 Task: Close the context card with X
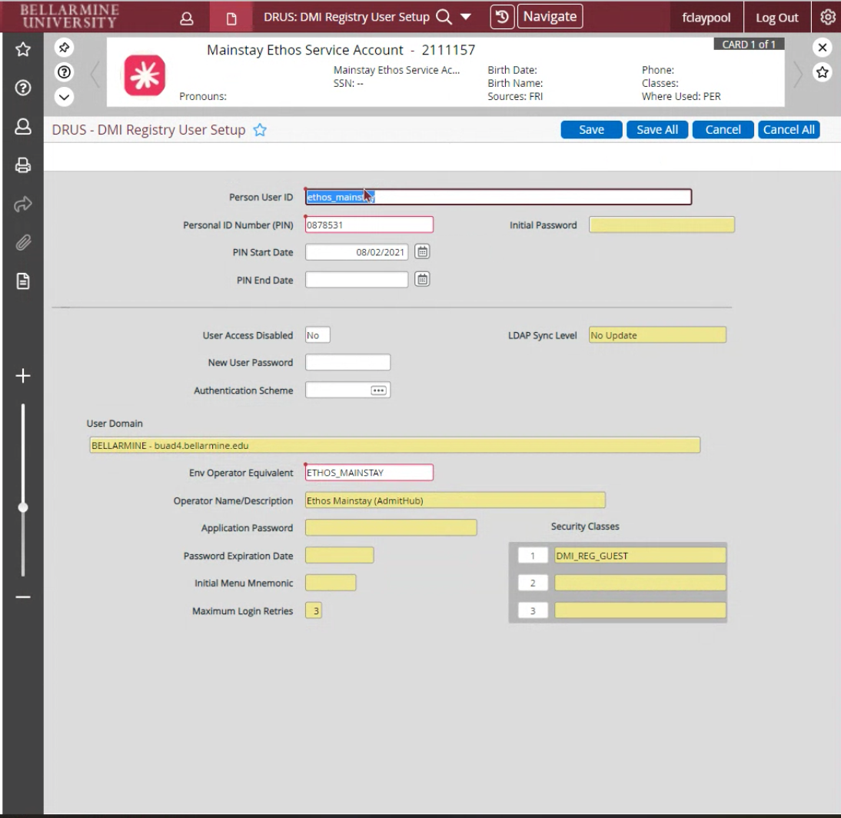(x=823, y=48)
